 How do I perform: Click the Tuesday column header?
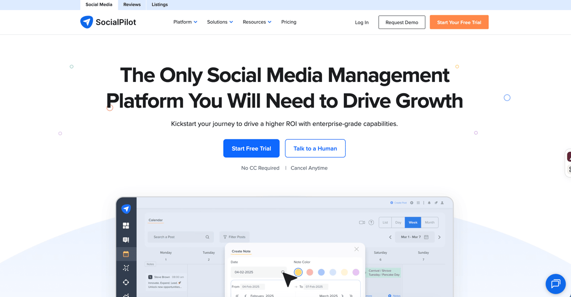(x=209, y=252)
